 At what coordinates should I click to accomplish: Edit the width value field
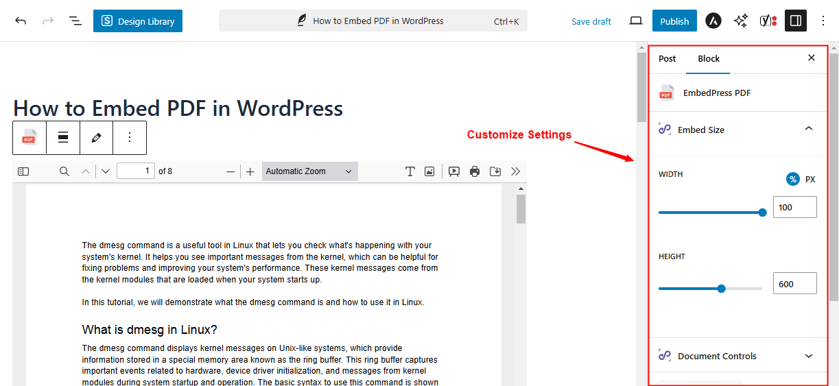(795, 207)
